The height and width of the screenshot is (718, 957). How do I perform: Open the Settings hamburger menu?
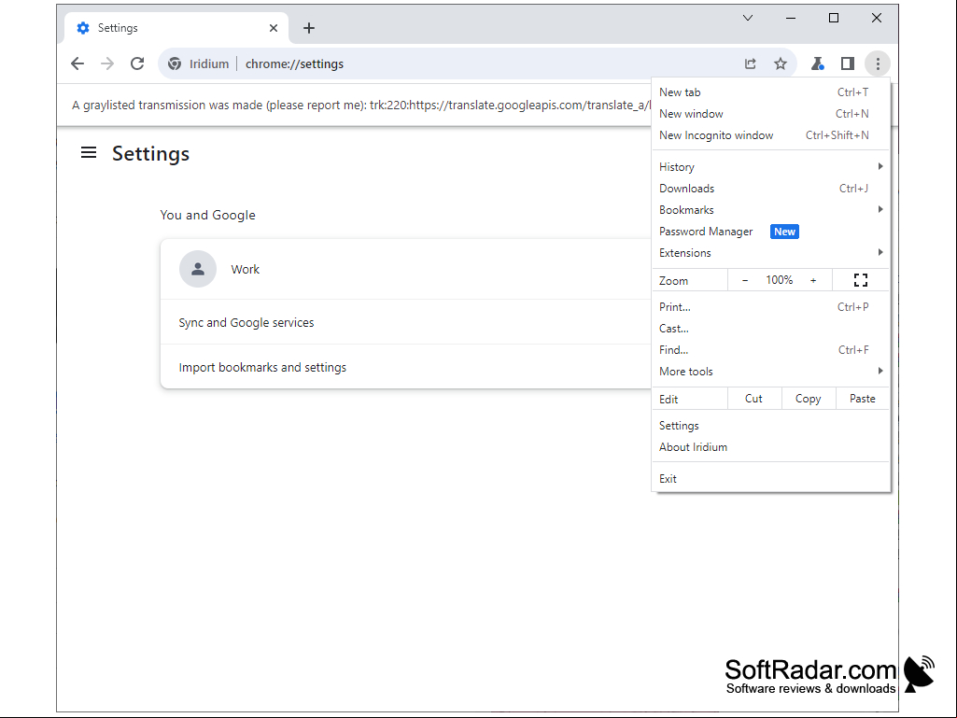coord(89,152)
